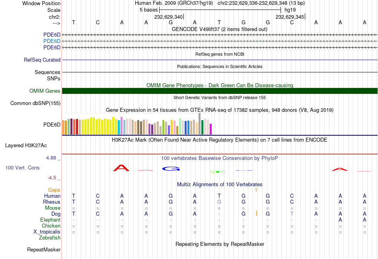Click the tall gray bar in GTEx chart
The height and width of the screenshot is (259, 378).
200,124
